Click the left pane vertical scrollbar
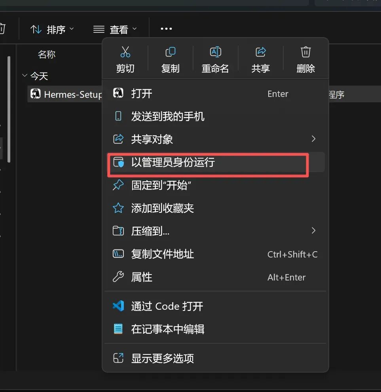381x392 pixels. (9, 109)
